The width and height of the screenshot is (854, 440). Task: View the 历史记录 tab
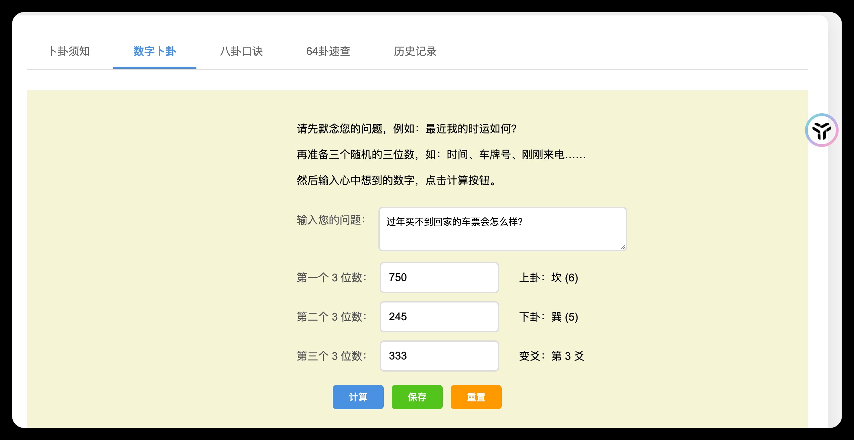click(x=415, y=51)
